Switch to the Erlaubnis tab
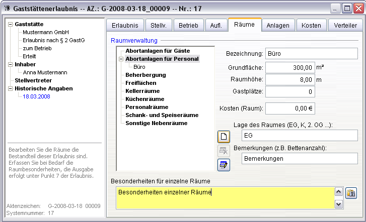Image resolution: width=366 pixels, height=222 pixels. 124,25
